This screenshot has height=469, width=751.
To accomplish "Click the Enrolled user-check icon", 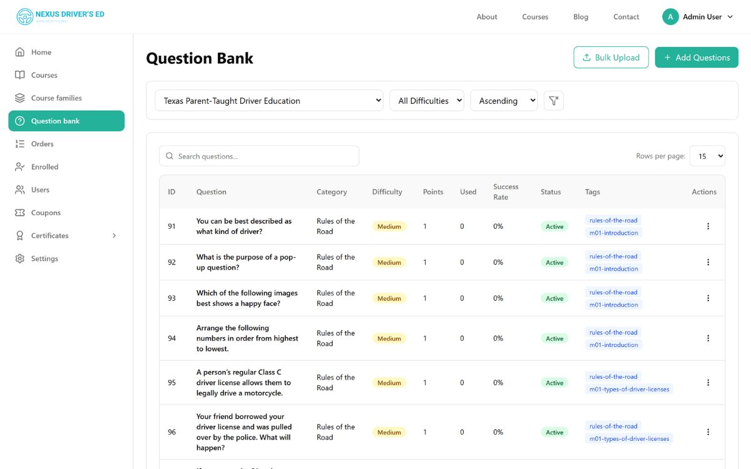I will click(x=20, y=167).
